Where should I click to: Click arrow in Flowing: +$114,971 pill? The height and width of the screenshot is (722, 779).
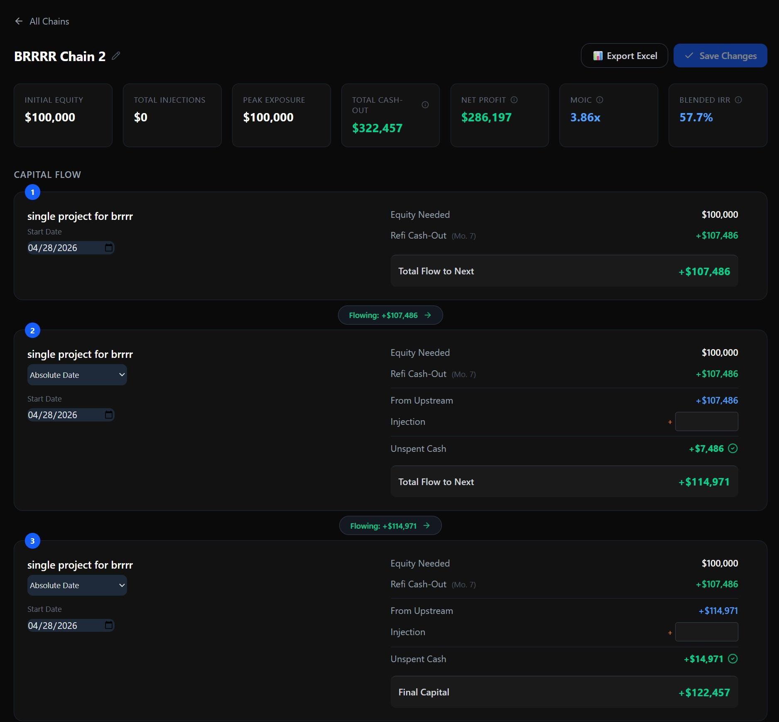(x=426, y=525)
